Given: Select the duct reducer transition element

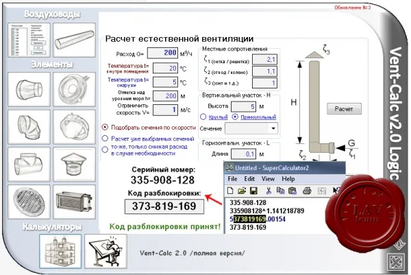Looking at the screenshot, I should (29, 89).
